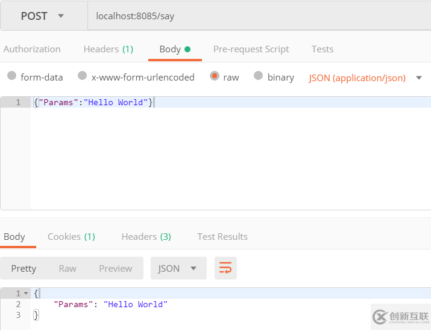The image size is (431, 330).
Task: Switch to the Tests tab
Action: tap(322, 49)
